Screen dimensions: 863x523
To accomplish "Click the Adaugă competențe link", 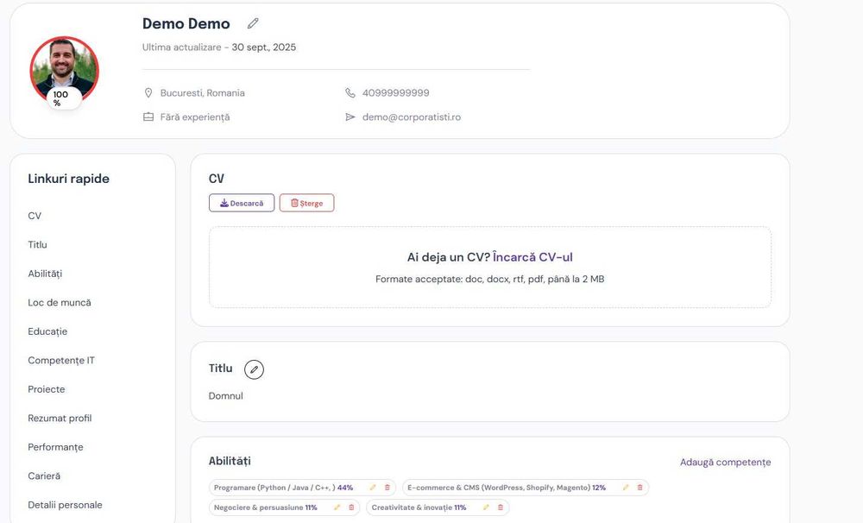I will (725, 463).
